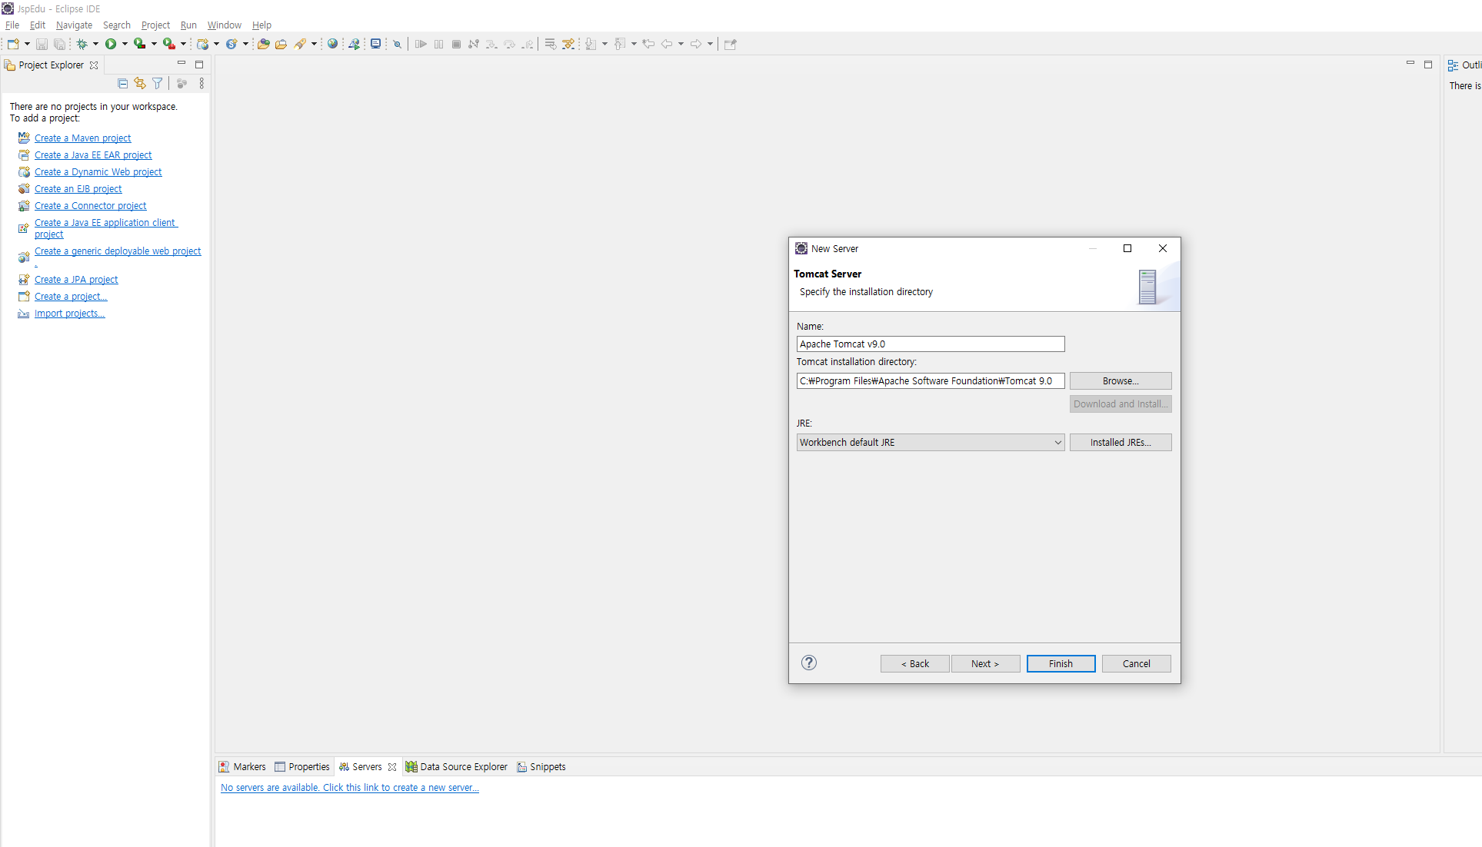Click the Resume debug icon

(421, 44)
